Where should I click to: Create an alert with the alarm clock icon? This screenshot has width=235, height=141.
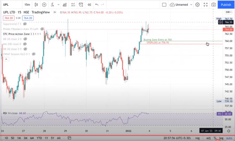click(81, 5)
